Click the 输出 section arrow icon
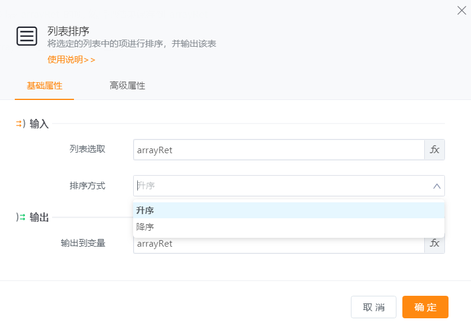The image size is (471, 323). 21,217
